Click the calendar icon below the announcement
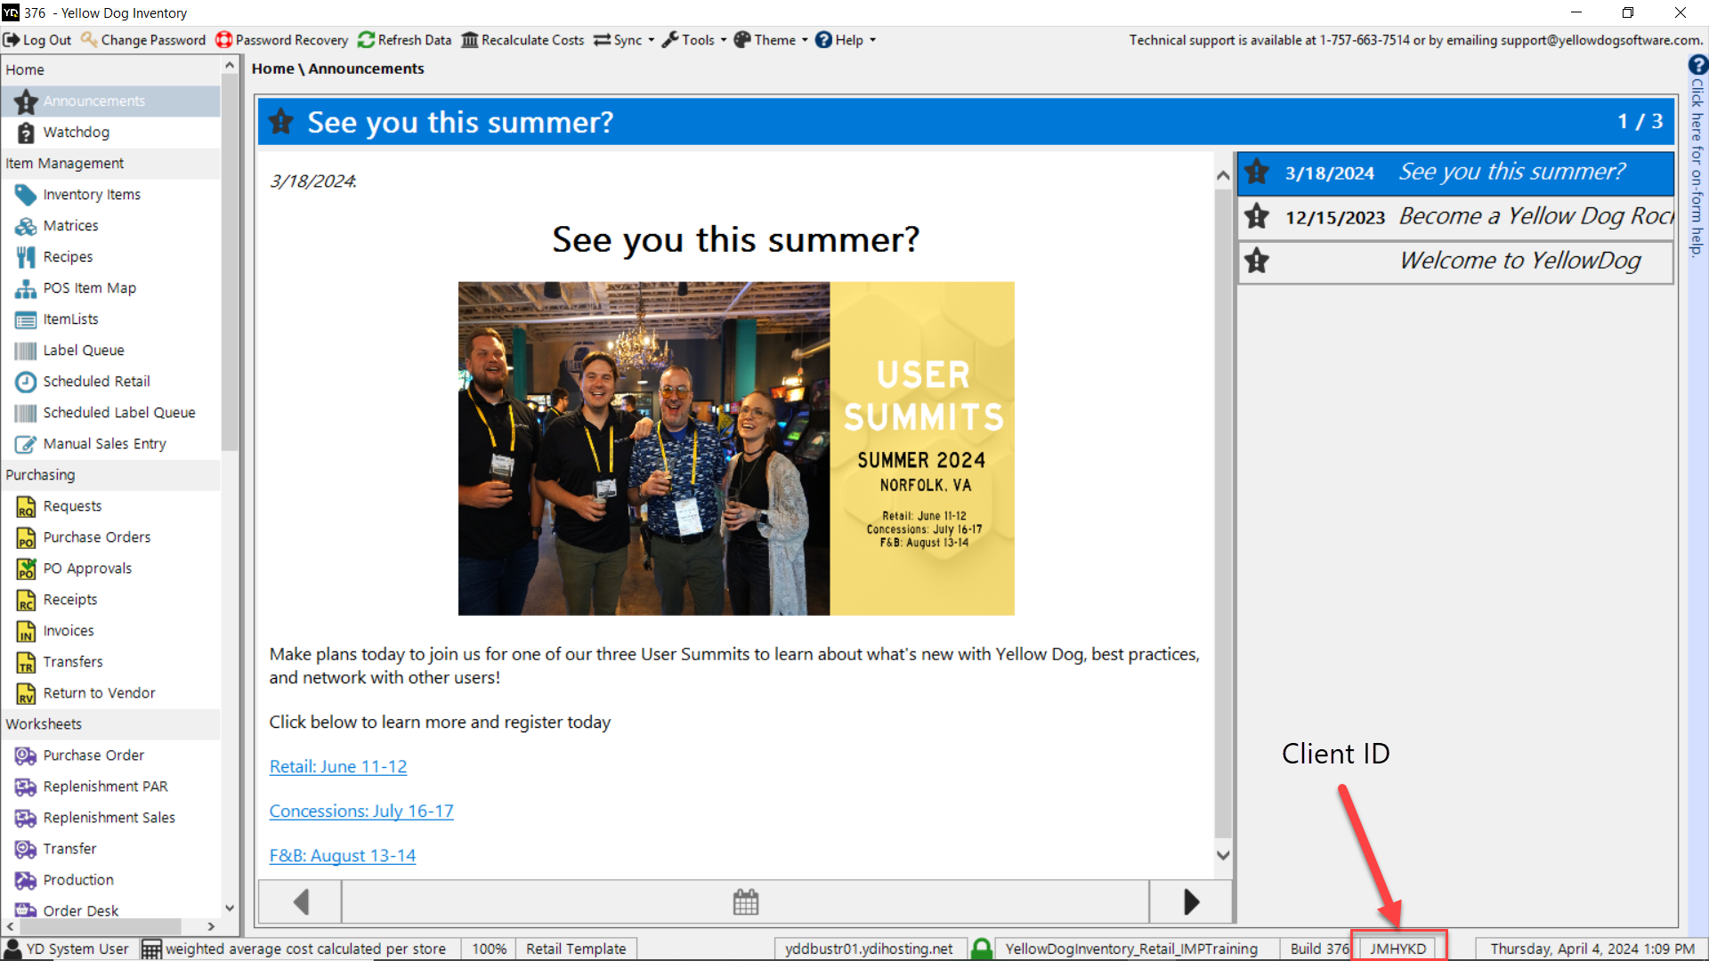This screenshot has width=1709, height=961. 746,902
